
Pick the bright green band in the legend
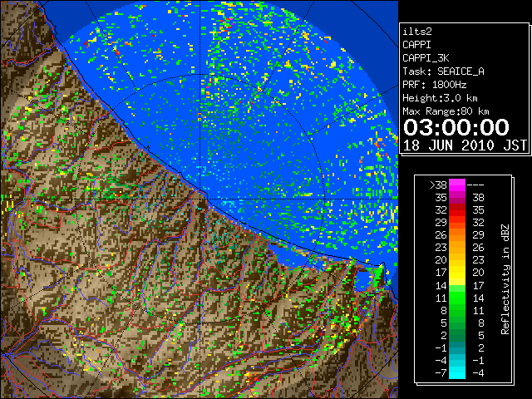click(457, 298)
